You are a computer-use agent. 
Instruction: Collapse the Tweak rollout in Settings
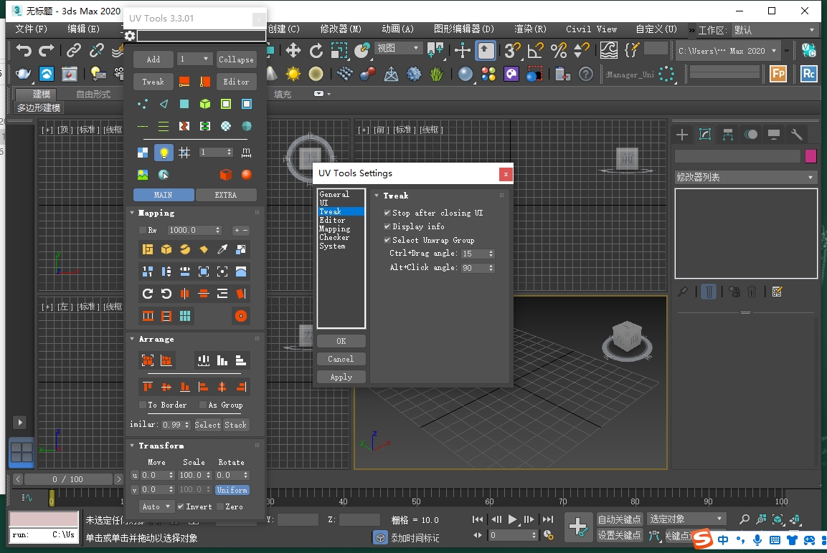(x=377, y=196)
